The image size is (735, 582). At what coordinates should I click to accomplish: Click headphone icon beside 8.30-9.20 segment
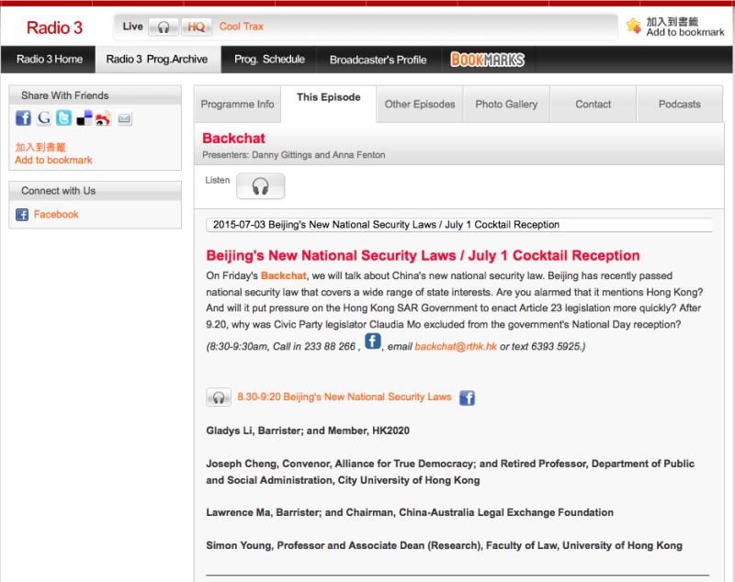tap(218, 397)
